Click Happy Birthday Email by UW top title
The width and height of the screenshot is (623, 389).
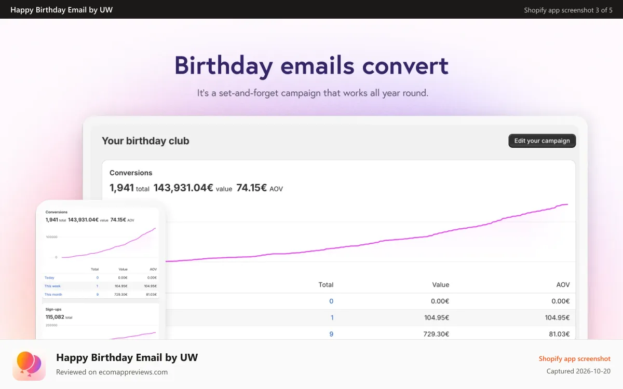point(61,10)
